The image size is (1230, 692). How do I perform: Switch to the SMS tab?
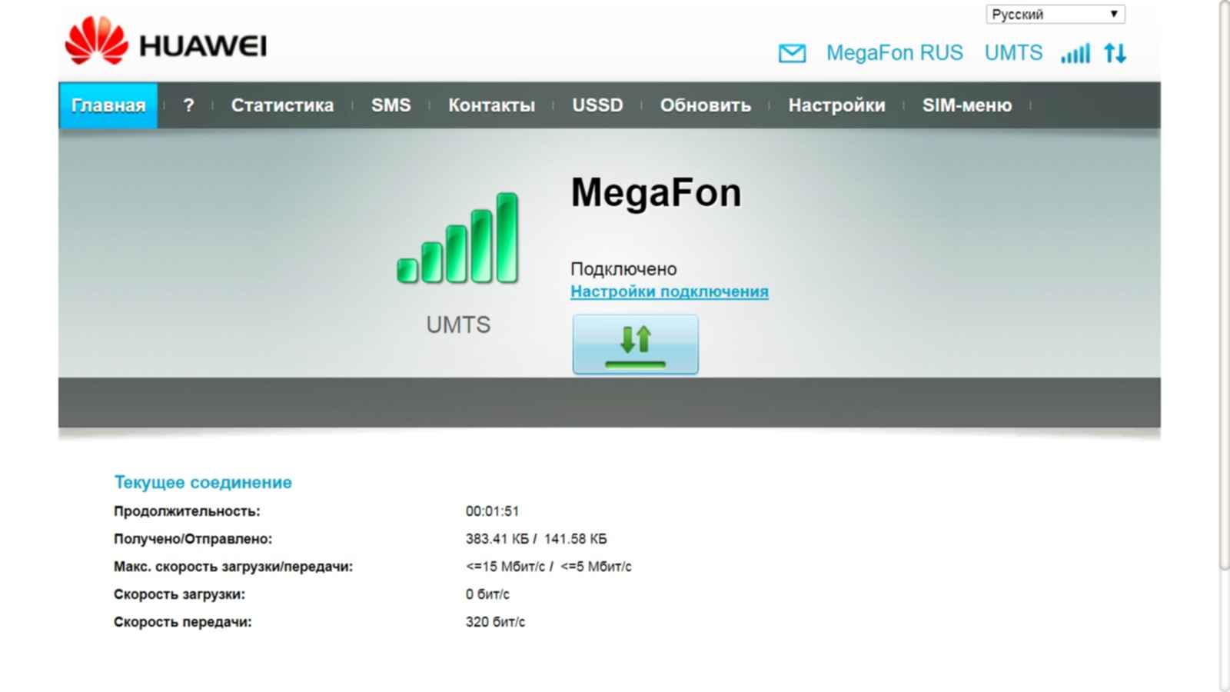tap(391, 105)
